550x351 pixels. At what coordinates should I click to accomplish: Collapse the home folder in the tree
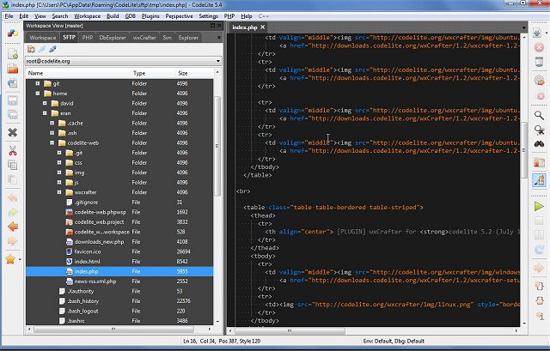(39, 94)
